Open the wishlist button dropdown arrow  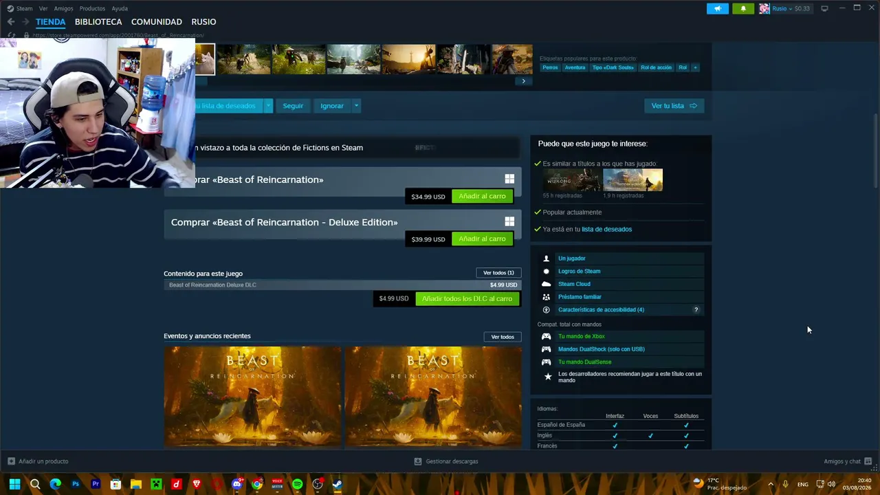268,106
